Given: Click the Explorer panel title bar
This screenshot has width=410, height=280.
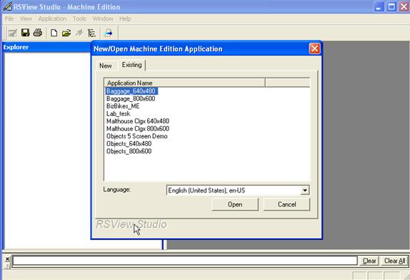Looking at the screenshot, I should tap(47, 47).
